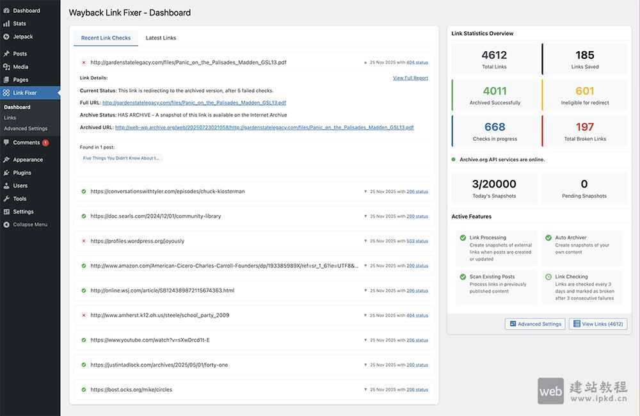
Task: Open Plugins via its plug icon
Action: click(x=6, y=173)
